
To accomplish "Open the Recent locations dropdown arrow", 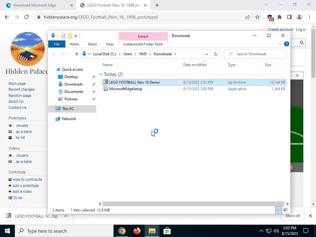I will point(70,54).
